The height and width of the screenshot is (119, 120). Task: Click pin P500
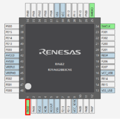[x=12, y=26]
